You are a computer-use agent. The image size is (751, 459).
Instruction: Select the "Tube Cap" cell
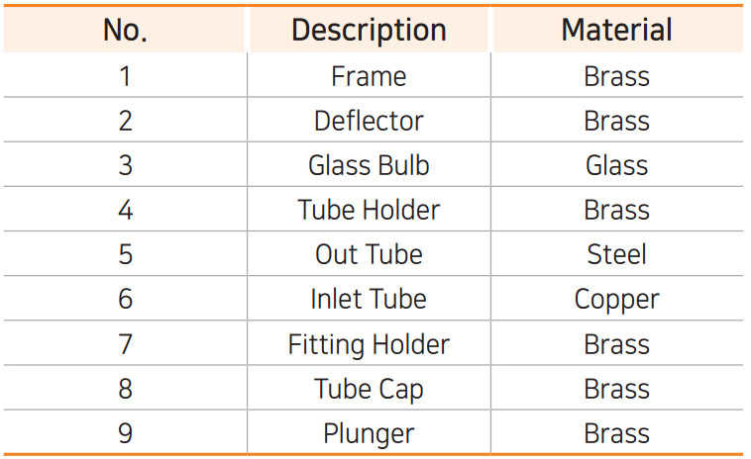(369, 389)
